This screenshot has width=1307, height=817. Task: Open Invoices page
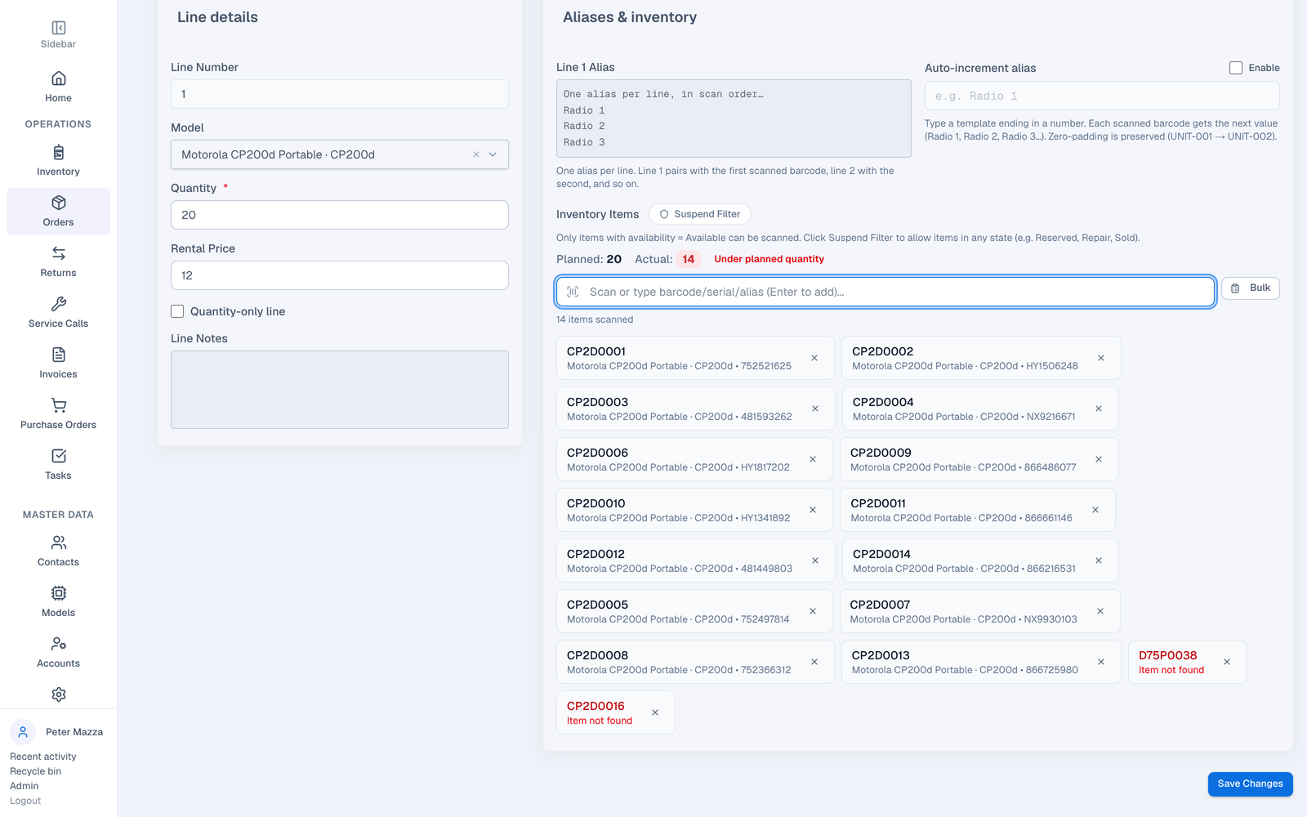click(x=58, y=364)
